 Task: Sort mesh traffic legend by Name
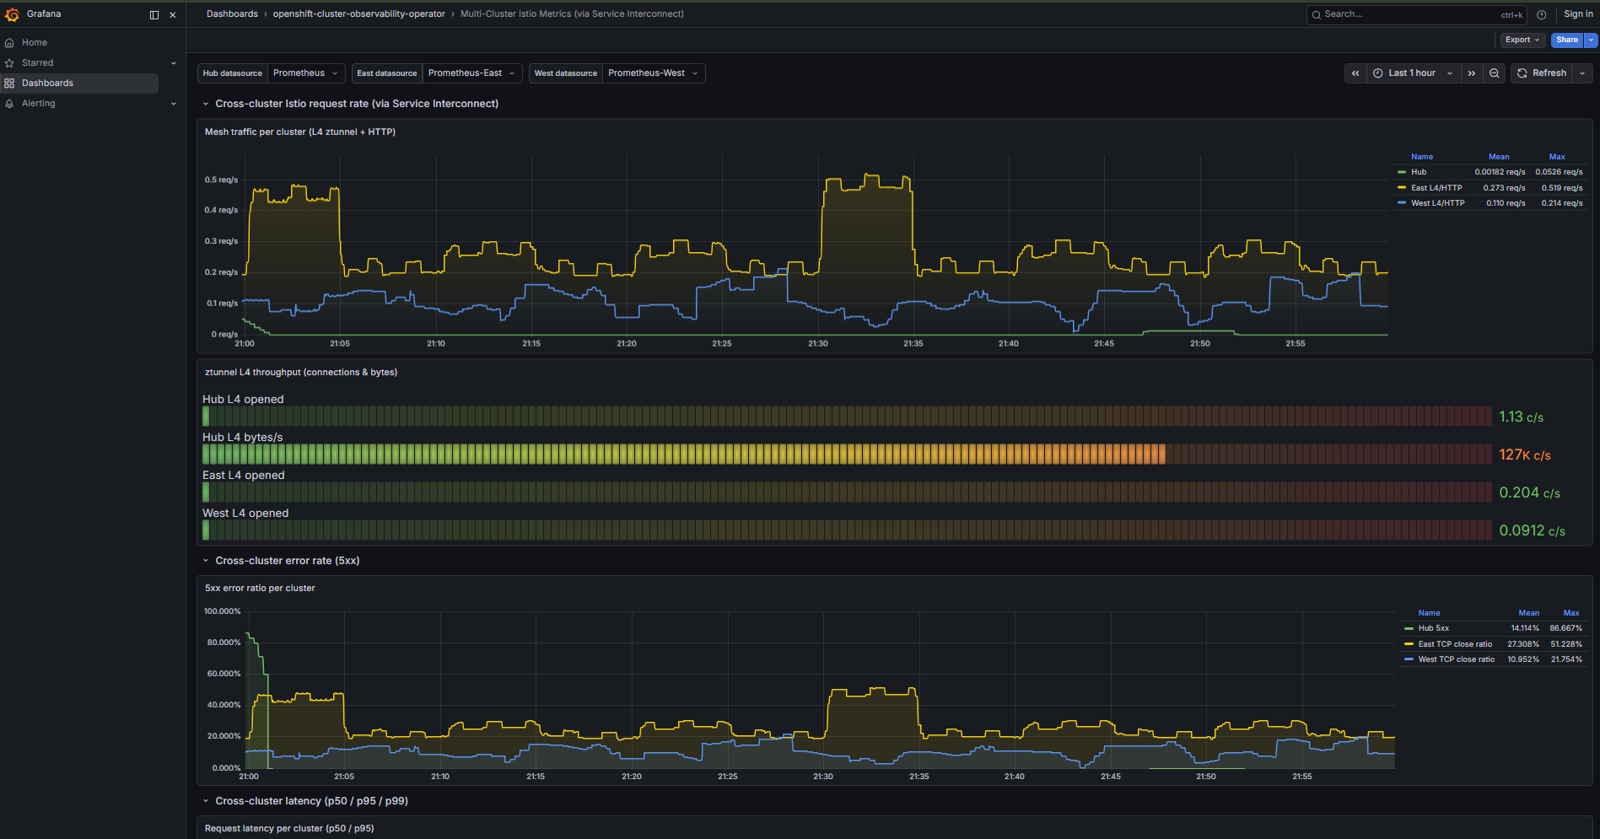(x=1422, y=157)
